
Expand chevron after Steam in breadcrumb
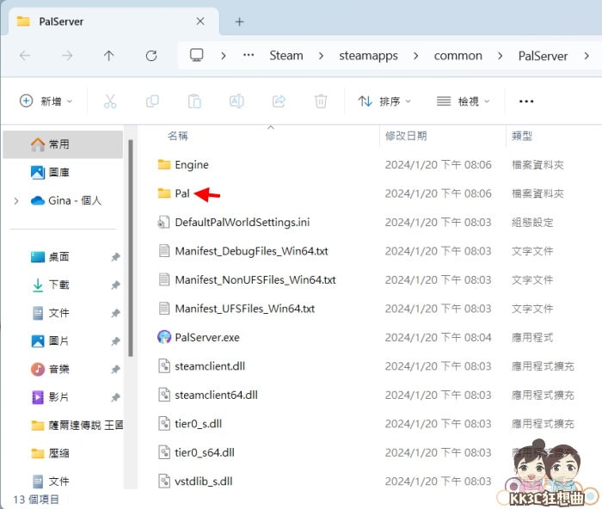coord(321,56)
